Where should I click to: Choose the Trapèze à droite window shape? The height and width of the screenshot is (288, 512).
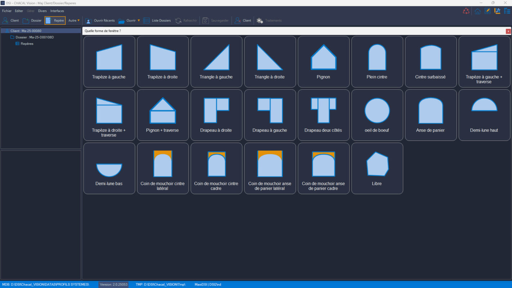click(163, 62)
